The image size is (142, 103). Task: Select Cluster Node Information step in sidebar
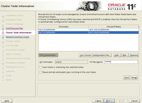coord(19,32)
